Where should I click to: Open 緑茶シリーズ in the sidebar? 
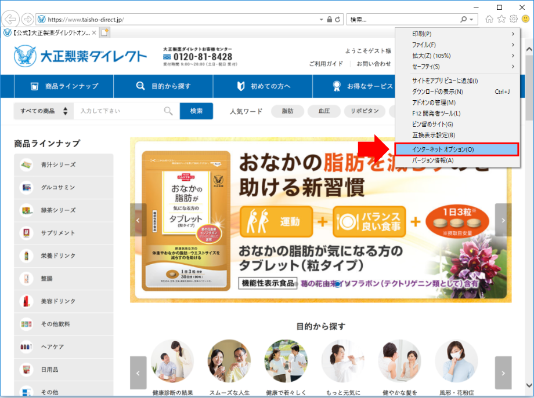point(64,210)
